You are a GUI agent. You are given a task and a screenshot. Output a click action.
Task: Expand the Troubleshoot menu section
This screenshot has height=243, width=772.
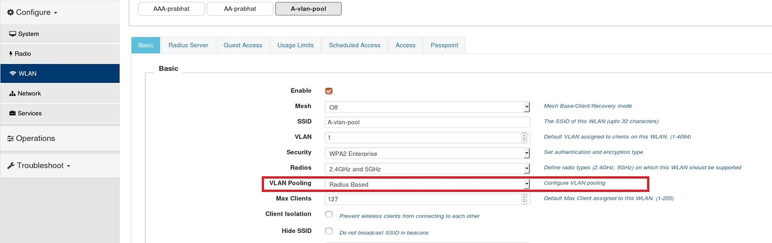click(60, 166)
